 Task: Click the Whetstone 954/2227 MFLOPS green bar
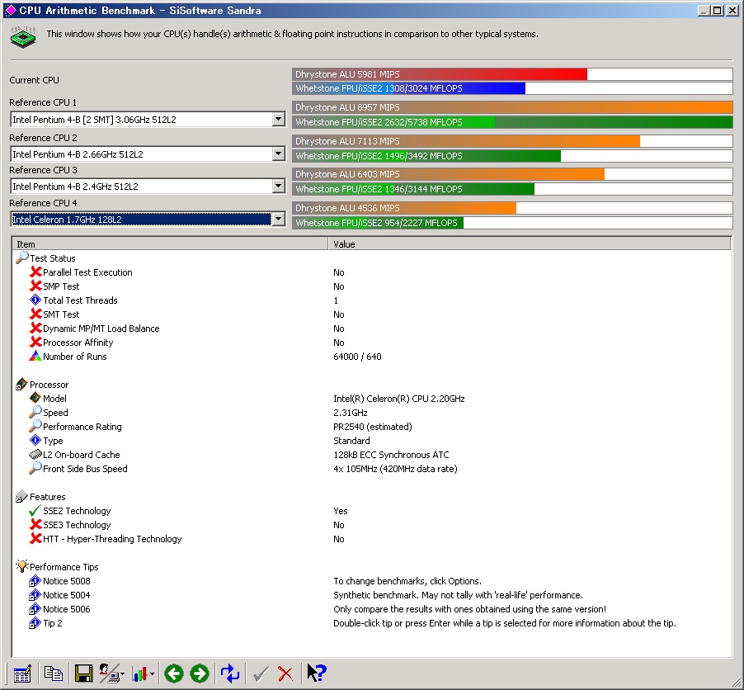378,223
